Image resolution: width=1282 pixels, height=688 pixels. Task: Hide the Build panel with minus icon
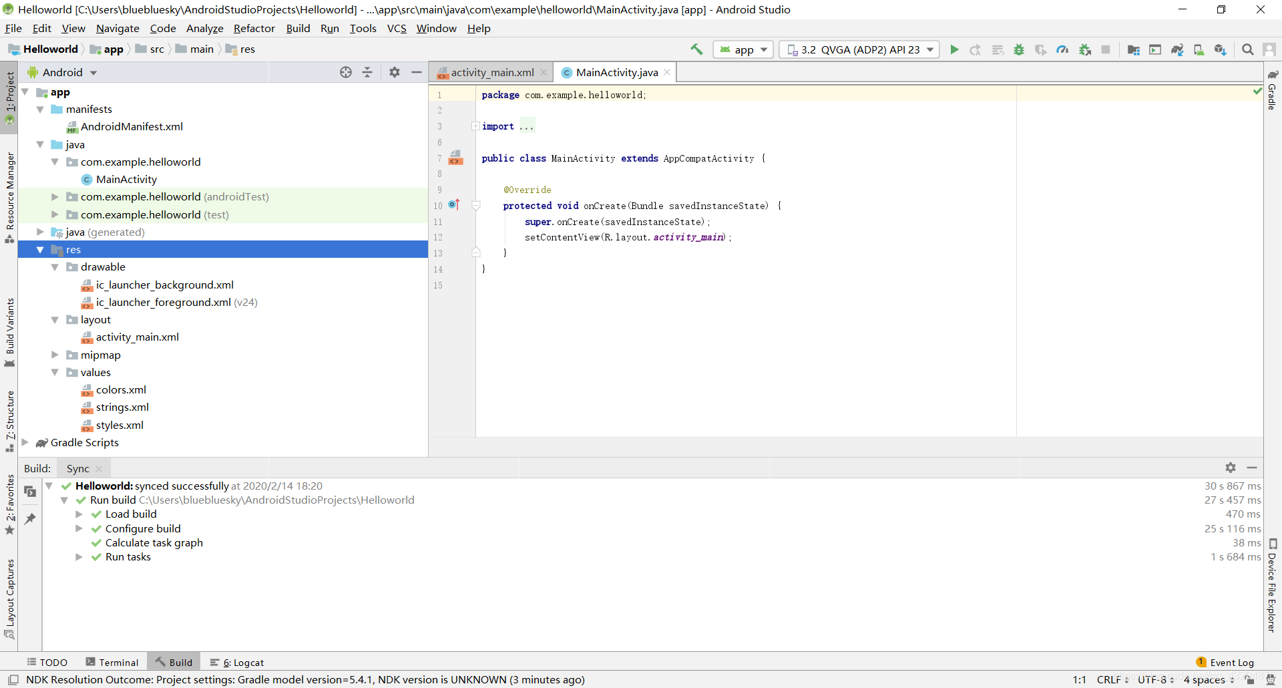pos(1252,468)
